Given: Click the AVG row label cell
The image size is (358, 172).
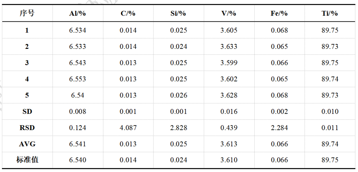Looking at the screenshot, I should [x=27, y=144].
